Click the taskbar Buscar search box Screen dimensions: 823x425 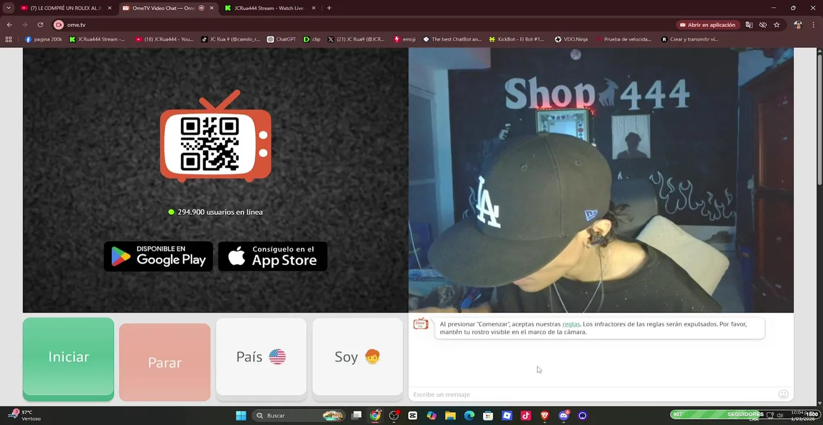click(299, 416)
